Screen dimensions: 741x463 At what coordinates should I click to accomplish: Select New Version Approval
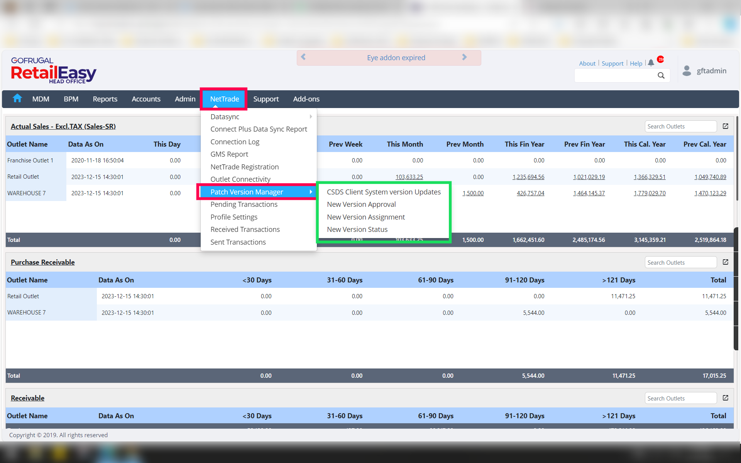point(361,204)
